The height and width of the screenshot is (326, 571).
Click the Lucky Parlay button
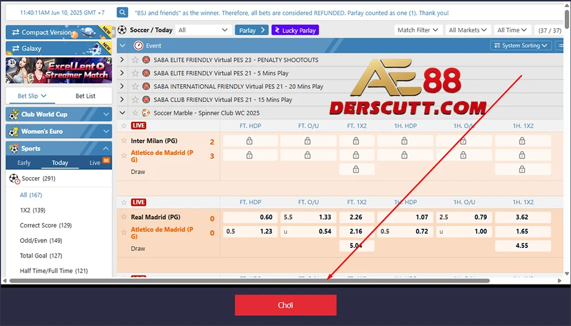tap(295, 30)
